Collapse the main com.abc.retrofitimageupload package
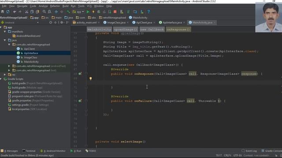282x158 pixels. pos(9,44)
